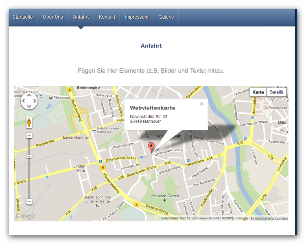This screenshot has width=306, height=244.
Task: Click the Webvisitenkarte title in popup
Action: (x=153, y=108)
